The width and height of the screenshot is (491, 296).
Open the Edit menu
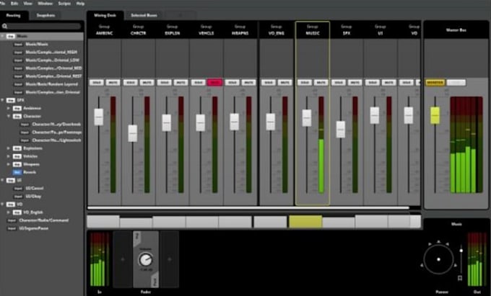(x=14, y=4)
